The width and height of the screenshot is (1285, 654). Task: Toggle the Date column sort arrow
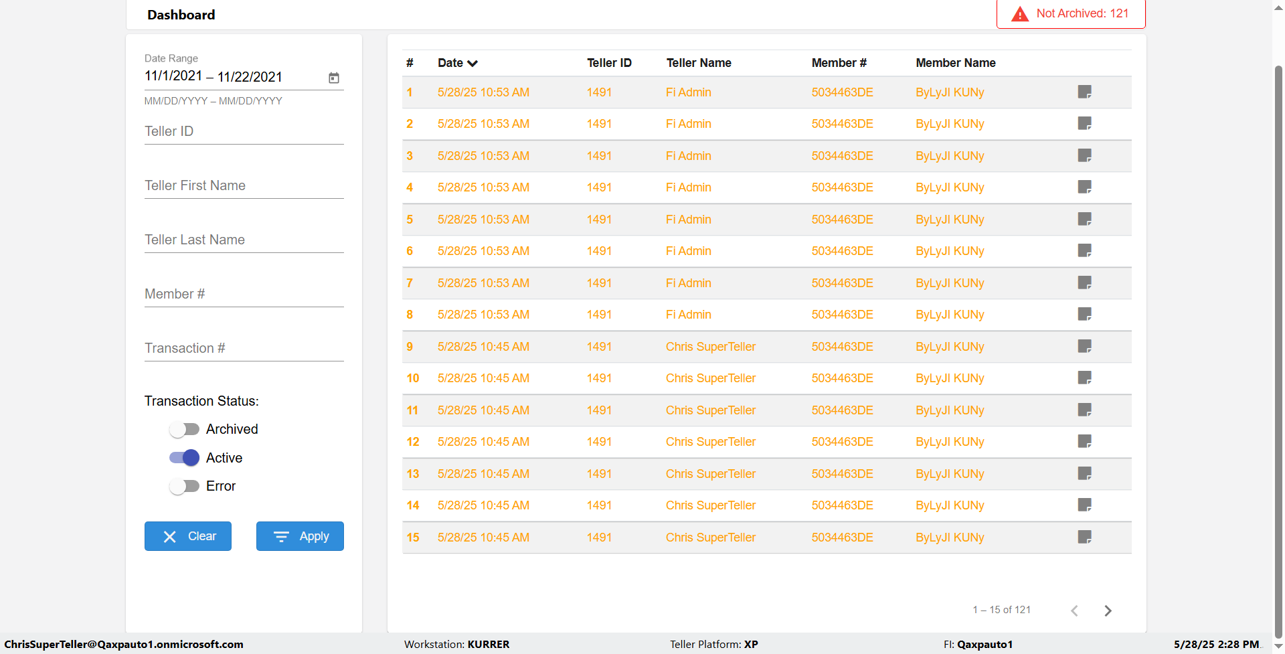point(473,63)
